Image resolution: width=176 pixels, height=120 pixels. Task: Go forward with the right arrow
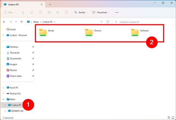tap(11, 22)
